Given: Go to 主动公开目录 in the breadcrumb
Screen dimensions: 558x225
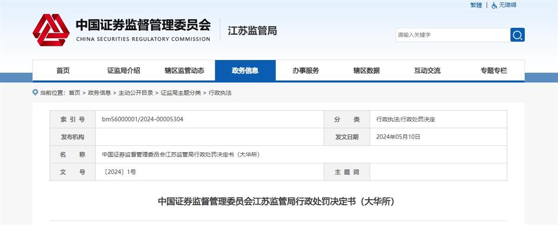Looking at the screenshot, I should pyautogui.click(x=136, y=93).
